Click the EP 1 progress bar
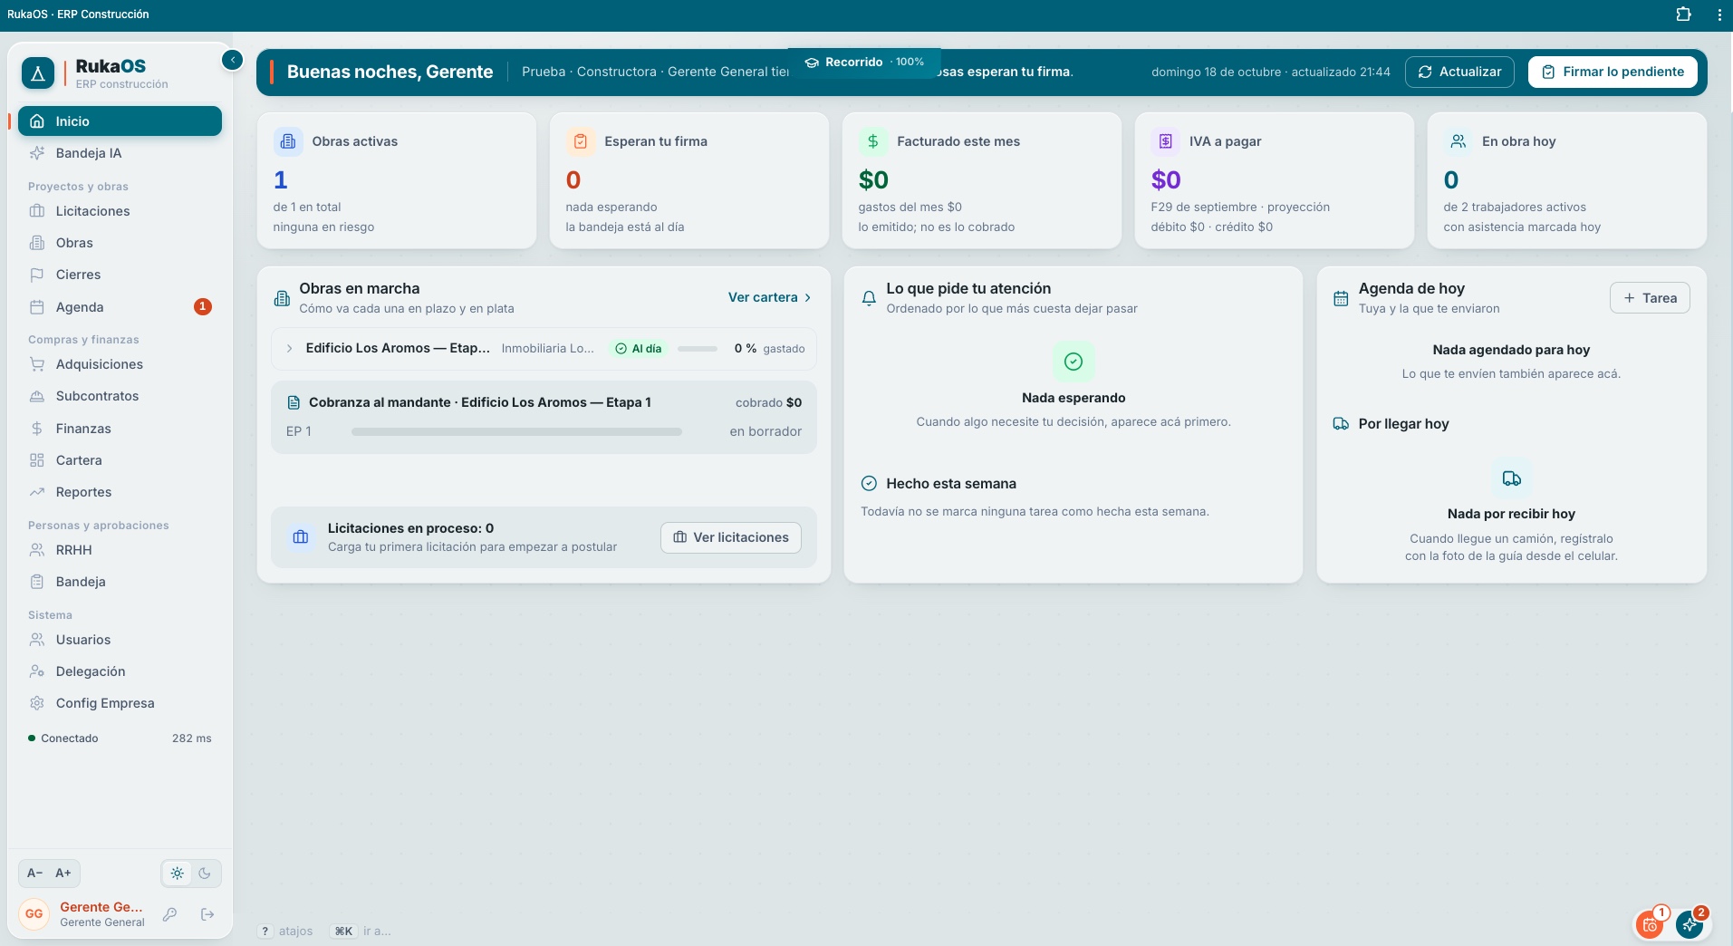 (x=516, y=431)
